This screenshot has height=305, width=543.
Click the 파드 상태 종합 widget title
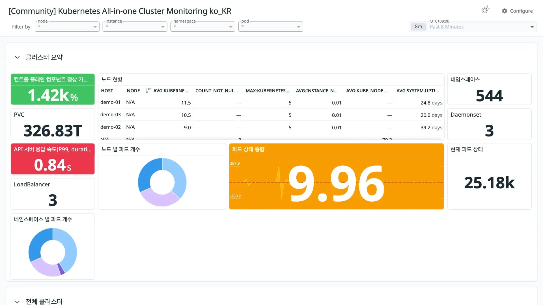(248, 149)
